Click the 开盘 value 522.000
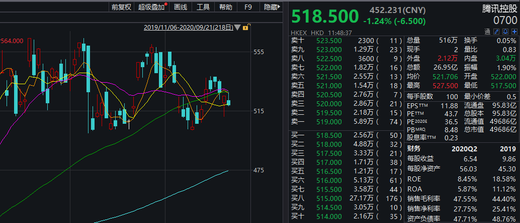This screenshot has width=520, height=223. (x=502, y=77)
